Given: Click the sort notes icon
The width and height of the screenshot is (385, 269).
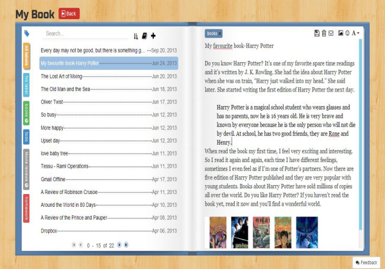Looking at the screenshot, I should pos(136,36).
